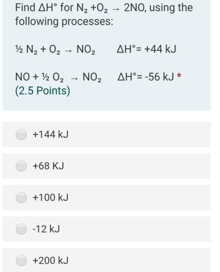The width and height of the screenshot is (220, 272).
Task: Click the +100 kJ text label
Action: click(x=50, y=198)
